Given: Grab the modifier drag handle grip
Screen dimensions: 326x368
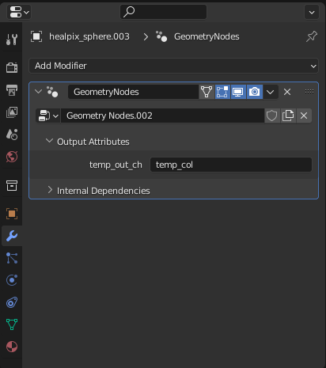Looking at the screenshot, I should (x=309, y=92).
